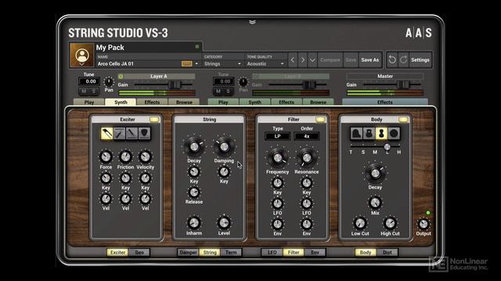Click the Layer A Gain slider
This screenshot has width=501, height=281.
[164, 84]
